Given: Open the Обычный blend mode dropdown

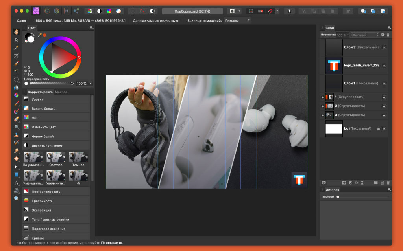Looking at the screenshot, I should pos(365,35).
